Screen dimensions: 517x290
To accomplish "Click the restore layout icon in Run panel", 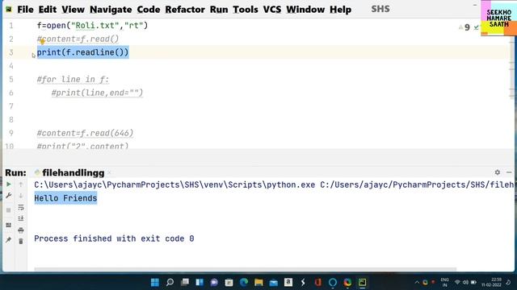I will click(x=9, y=225).
